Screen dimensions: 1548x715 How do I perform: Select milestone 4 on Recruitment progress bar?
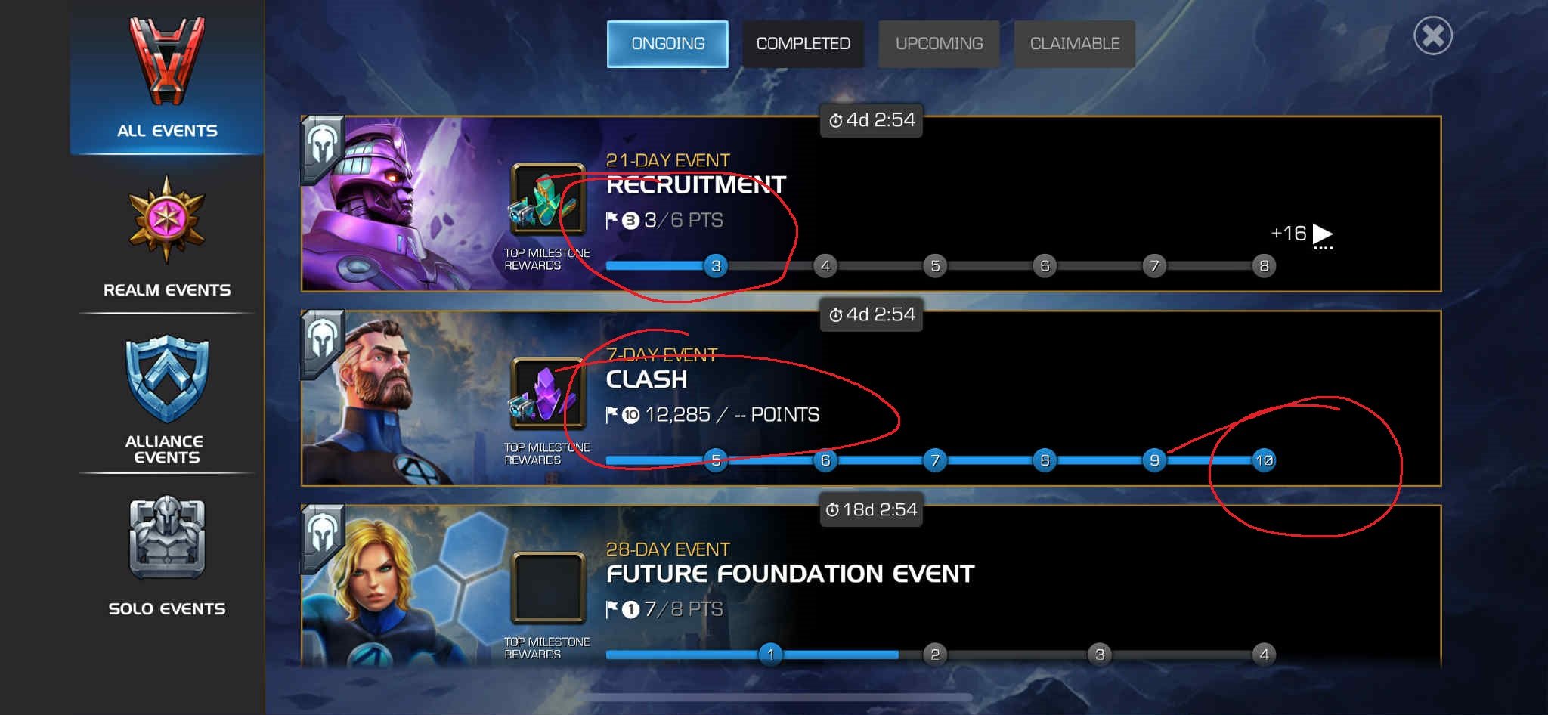pyautogui.click(x=825, y=266)
